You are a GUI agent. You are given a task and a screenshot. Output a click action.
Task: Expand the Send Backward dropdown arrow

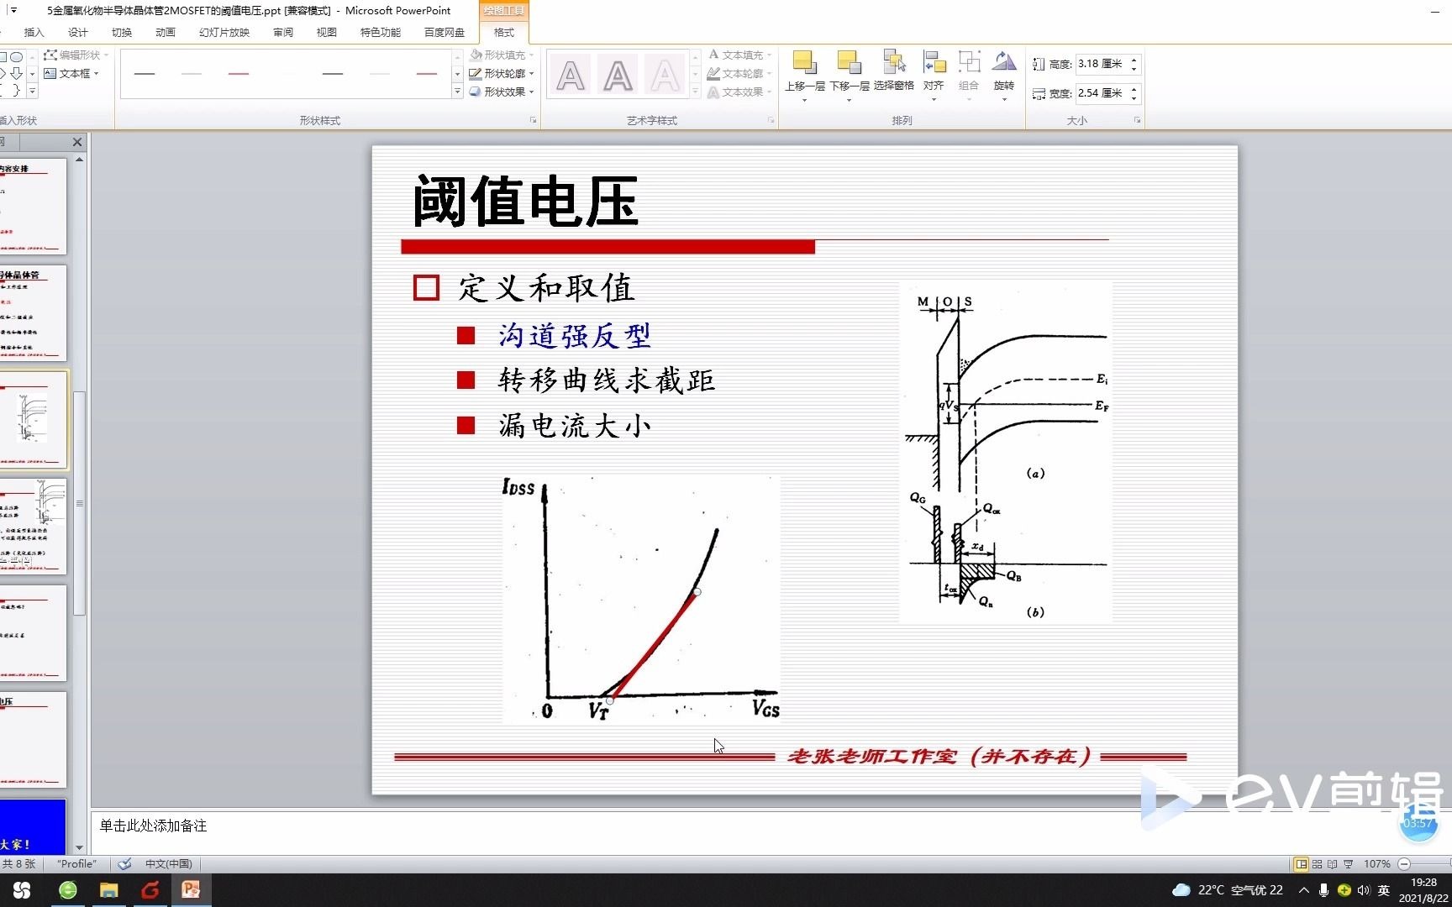pos(849,100)
